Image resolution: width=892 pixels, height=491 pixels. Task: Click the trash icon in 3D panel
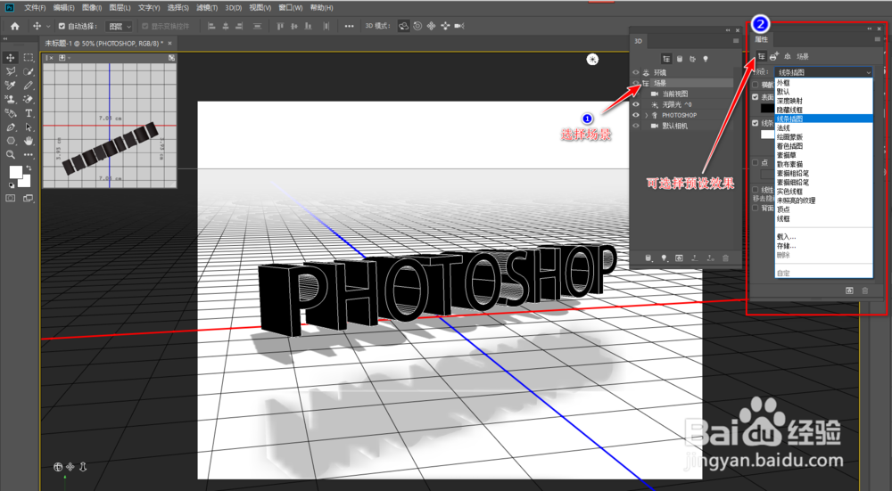coord(725,258)
